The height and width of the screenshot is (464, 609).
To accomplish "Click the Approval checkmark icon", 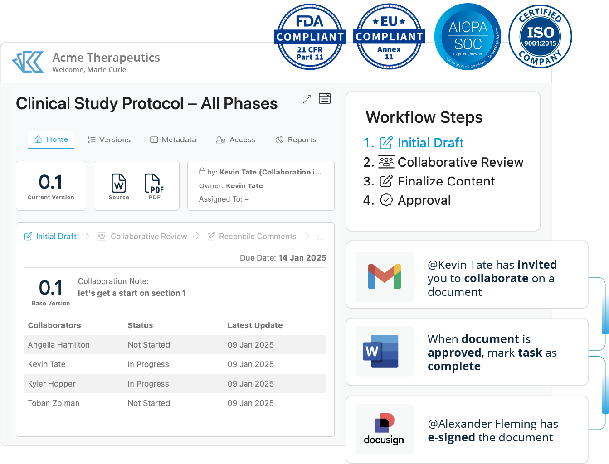I will click(386, 200).
